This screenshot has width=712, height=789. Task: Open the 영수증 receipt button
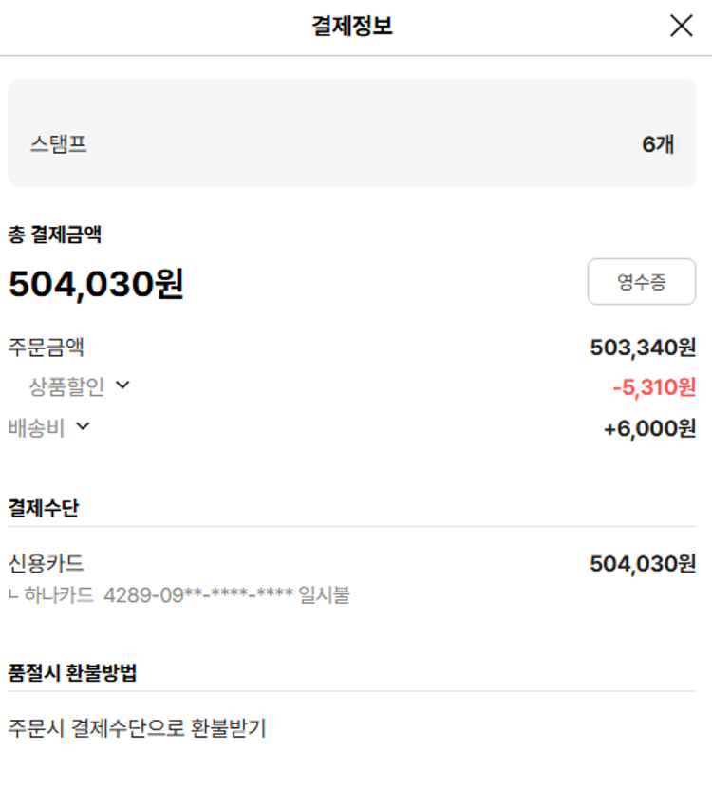click(x=641, y=281)
